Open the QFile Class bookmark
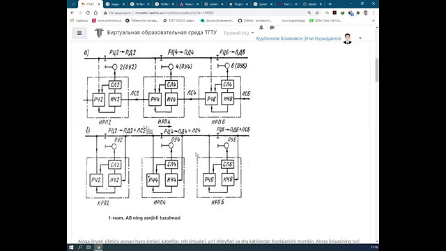The height and width of the screenshot is (251, 446). 325,20
